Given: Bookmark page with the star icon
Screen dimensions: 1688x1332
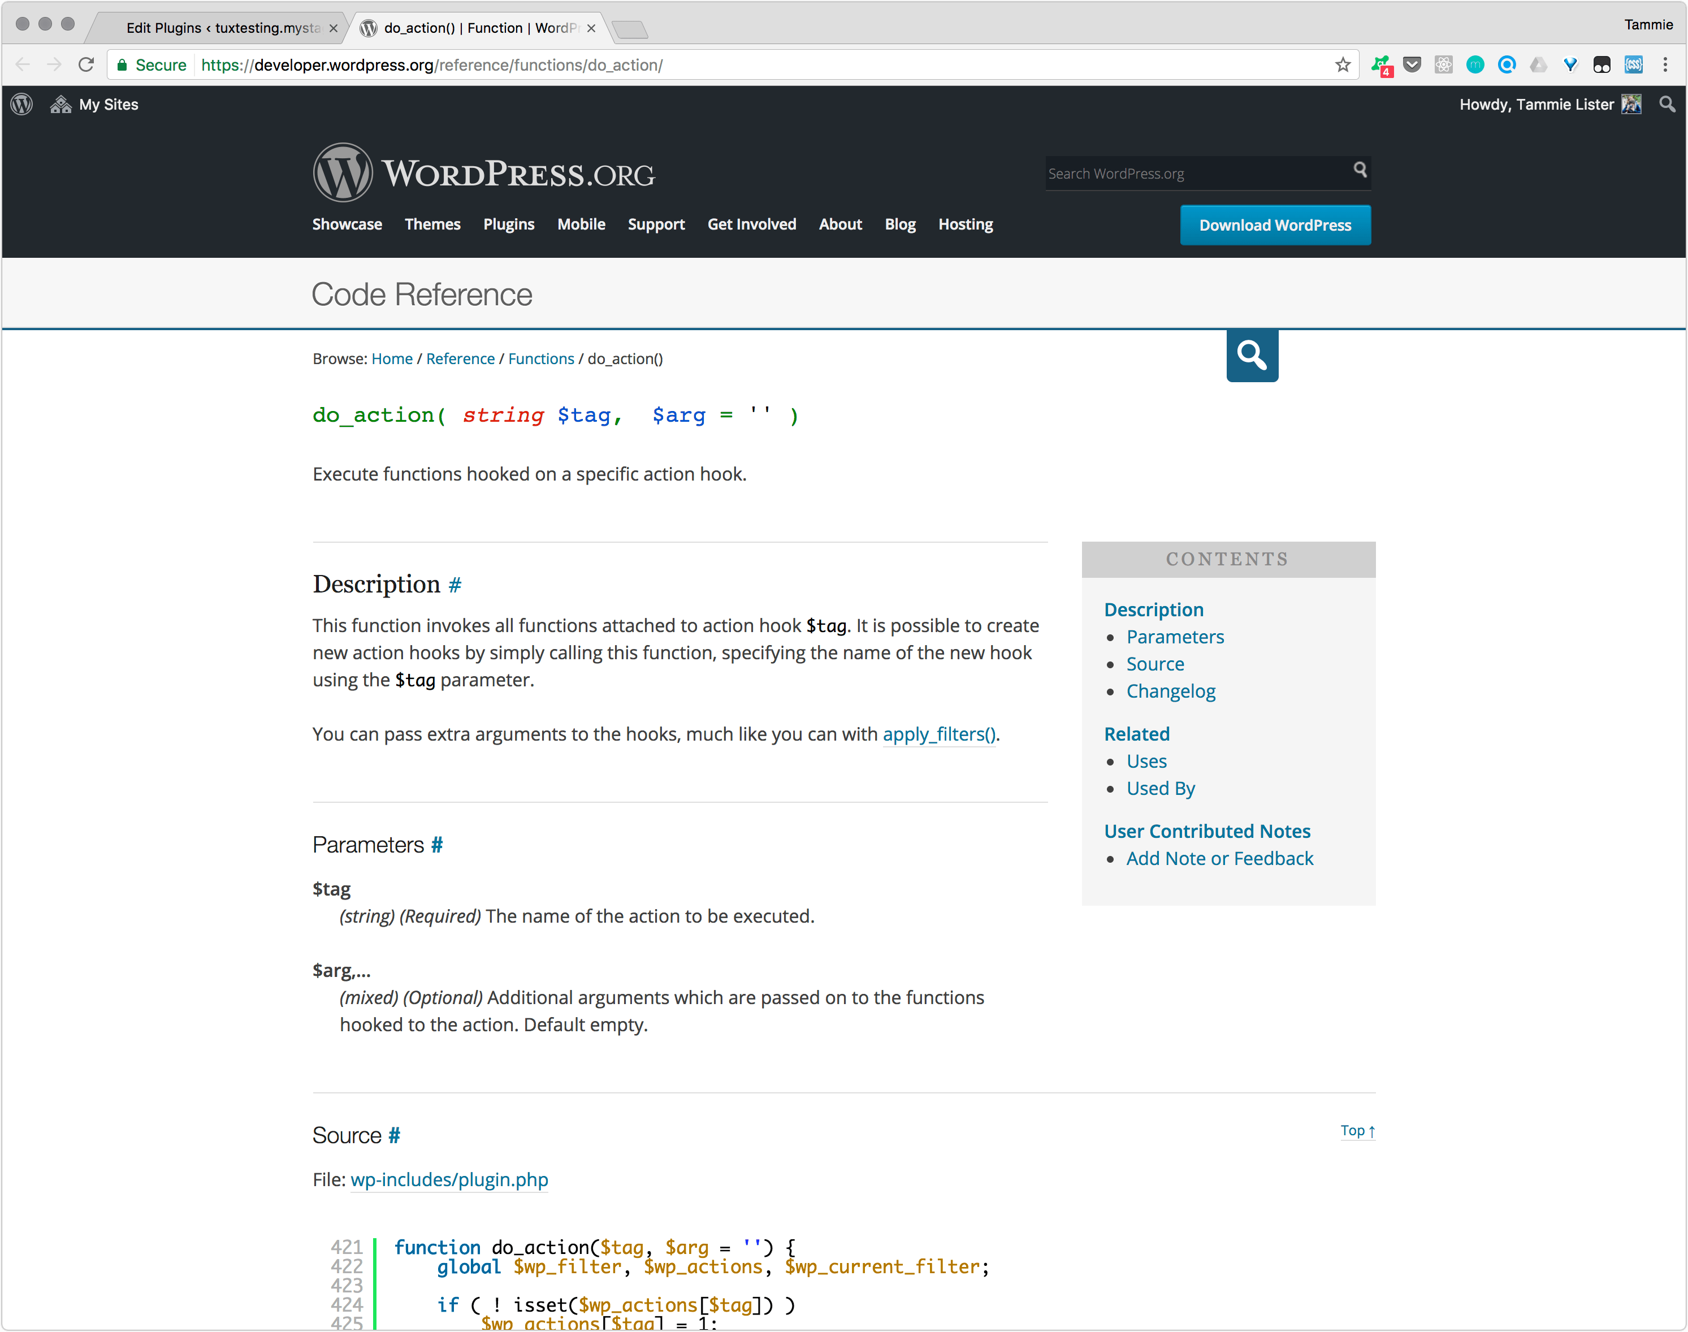Looking at the screenshot, I should [x=1342, y=64].
